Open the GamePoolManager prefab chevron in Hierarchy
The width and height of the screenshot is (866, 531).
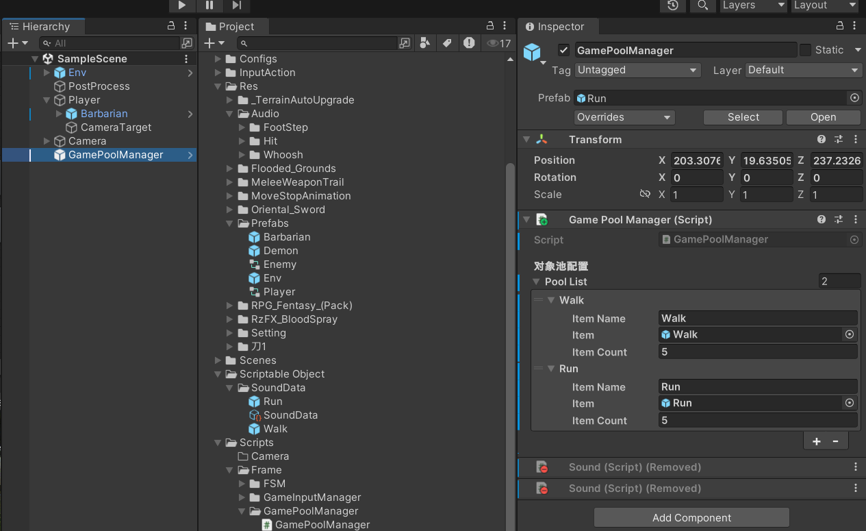pos(190,155)
